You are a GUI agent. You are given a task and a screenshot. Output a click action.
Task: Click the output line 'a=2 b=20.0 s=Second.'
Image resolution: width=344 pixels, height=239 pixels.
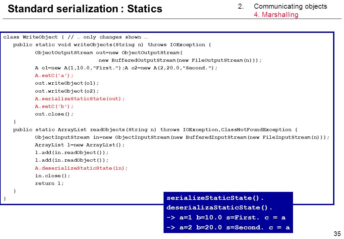(x=228, y=228)
